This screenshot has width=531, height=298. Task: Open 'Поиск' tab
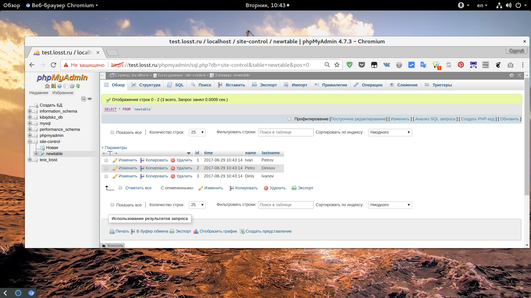tap(201, 85)
